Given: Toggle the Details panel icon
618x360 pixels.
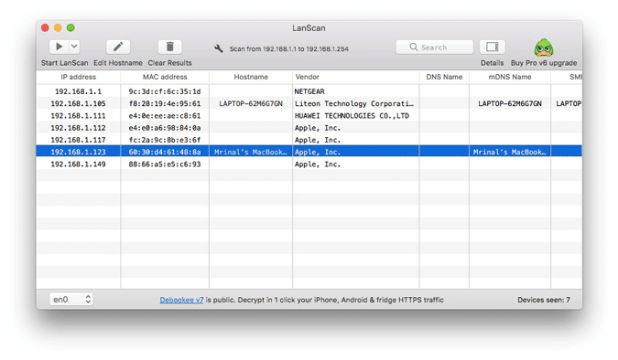Looking at the screenshot, I should pyautogui.click(x=492, y=47).
